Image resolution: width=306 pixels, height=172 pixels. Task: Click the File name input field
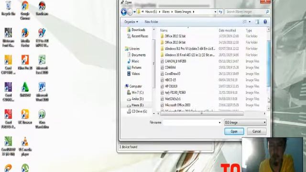click(x=190, y=122)
